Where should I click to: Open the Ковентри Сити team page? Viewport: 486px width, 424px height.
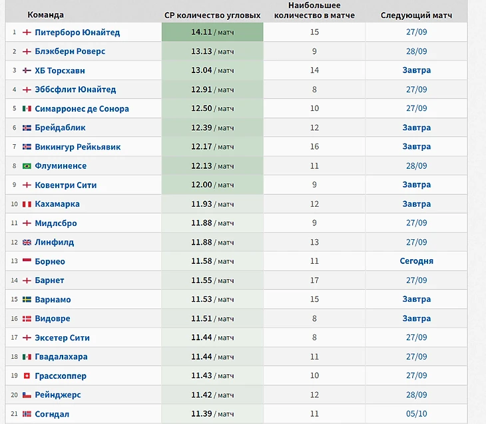click(x=67, y=185)
